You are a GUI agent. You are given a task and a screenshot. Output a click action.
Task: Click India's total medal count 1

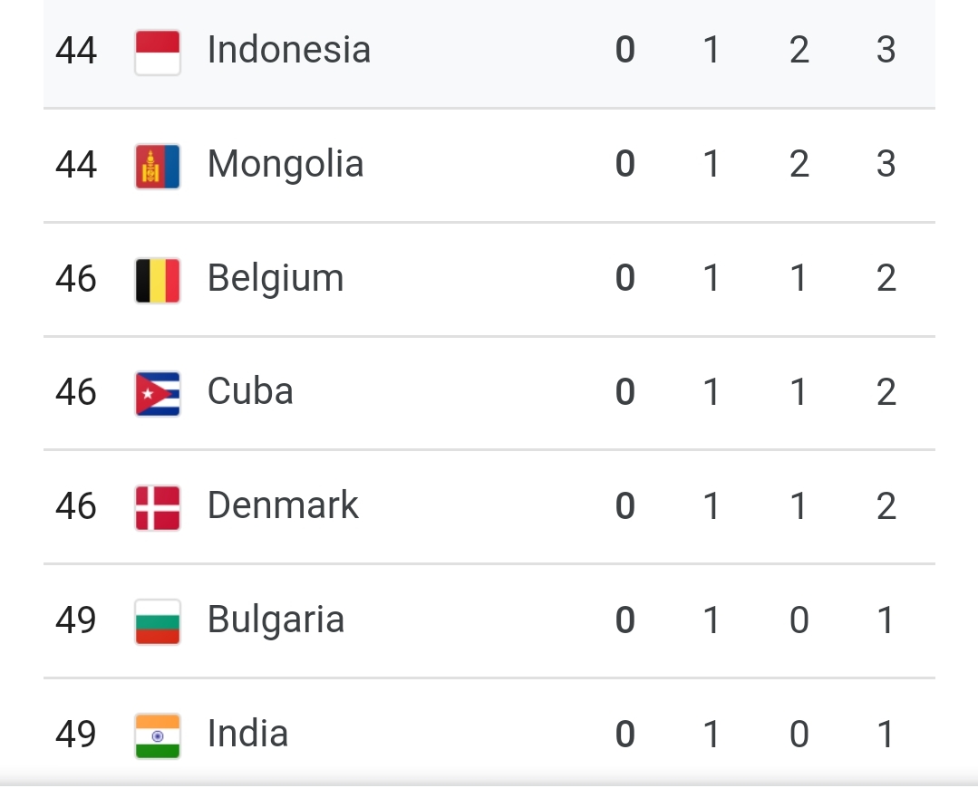(886, 735)
